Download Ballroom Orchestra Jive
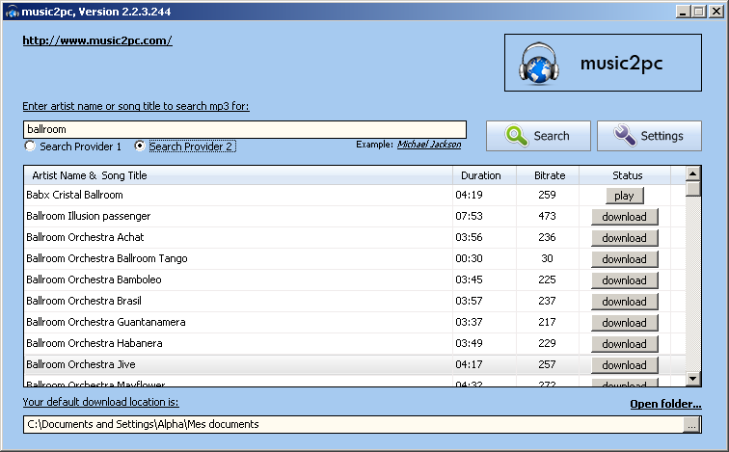This screenshot has height=452, width=729. pyautogui.click(x=625, y=365)
